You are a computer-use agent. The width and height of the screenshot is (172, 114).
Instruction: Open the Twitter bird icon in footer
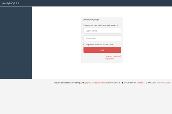pos(120,83)
